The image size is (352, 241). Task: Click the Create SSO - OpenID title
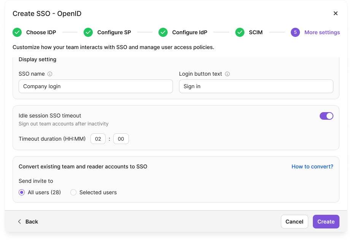click(47, 13)
